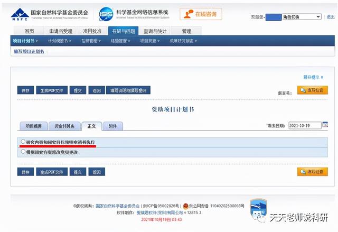Click the top 保存 button

tap(25, 90)
